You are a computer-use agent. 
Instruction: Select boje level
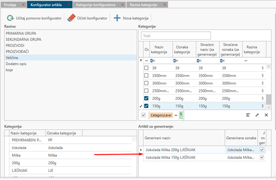click(x=70, y=70)
